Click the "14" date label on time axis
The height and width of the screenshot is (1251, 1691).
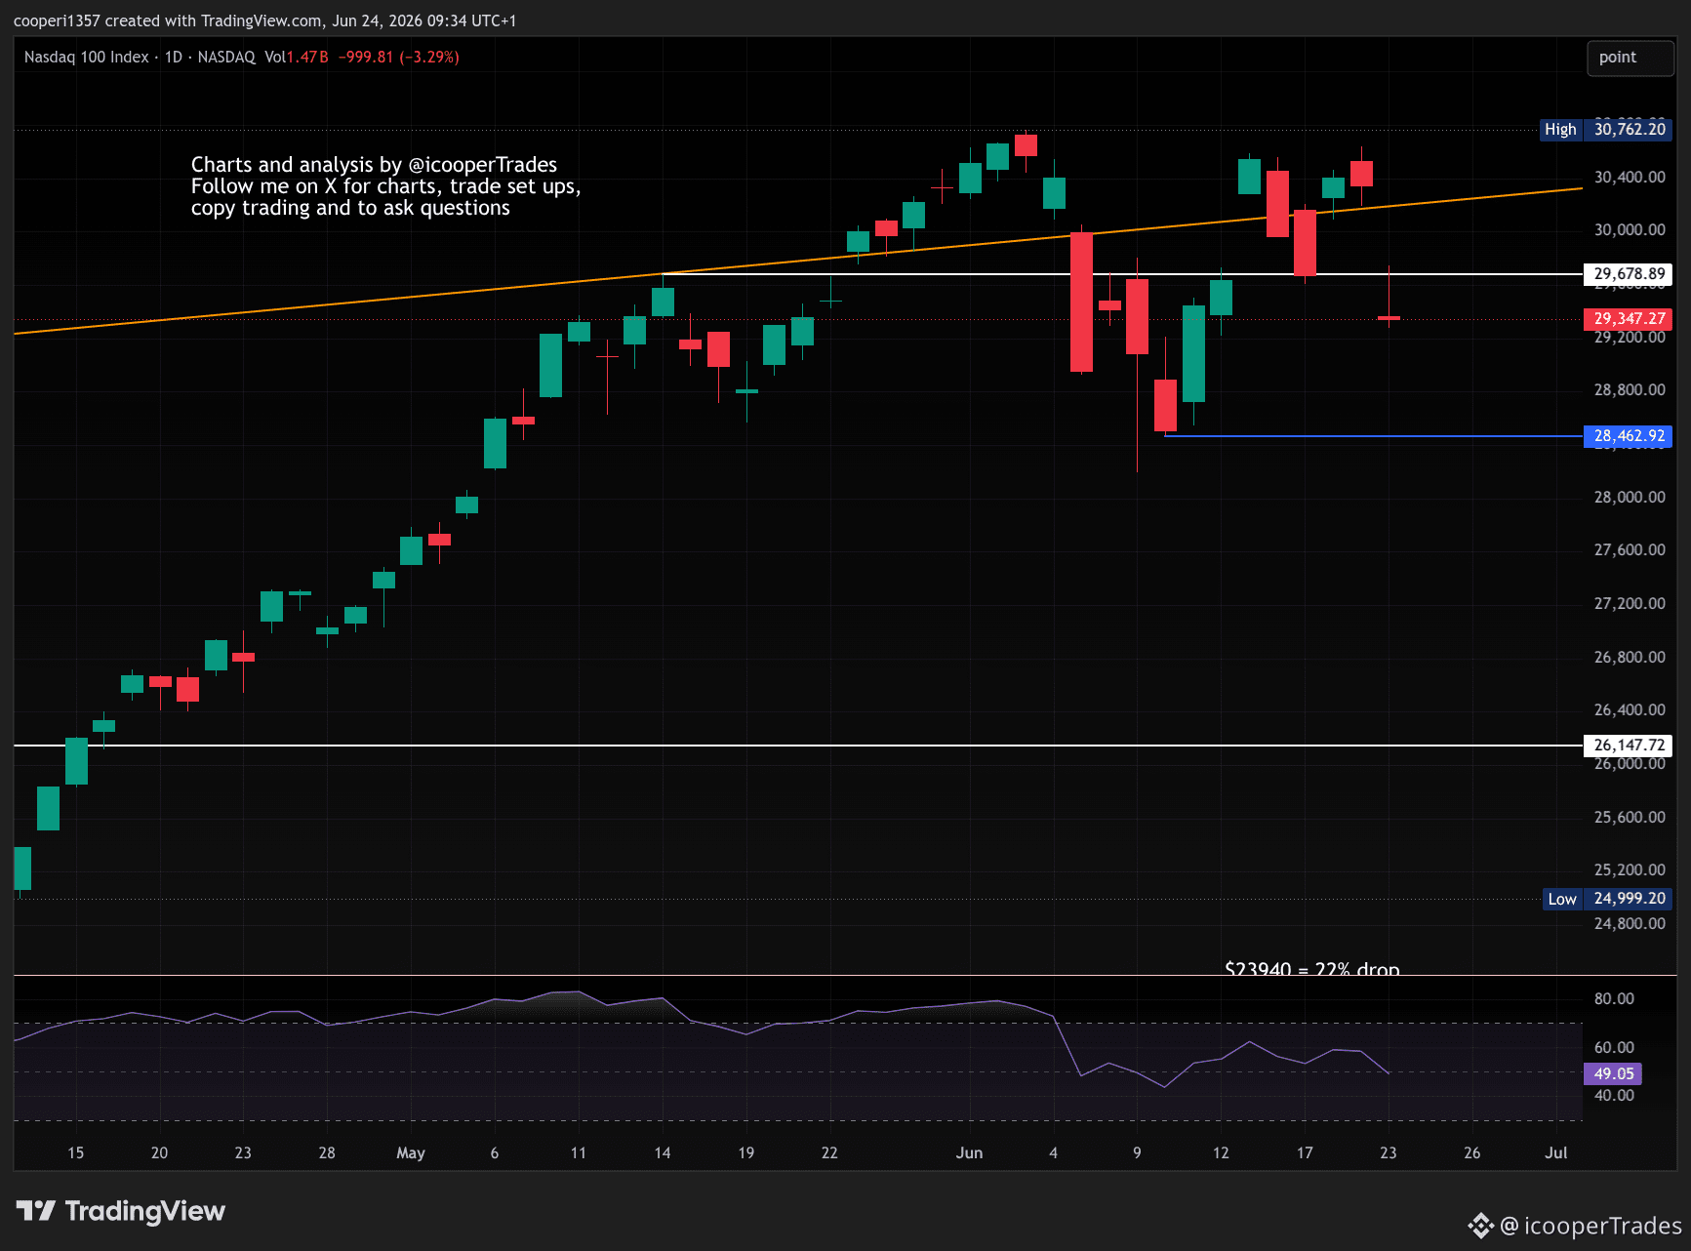[x=663, y=1153]
